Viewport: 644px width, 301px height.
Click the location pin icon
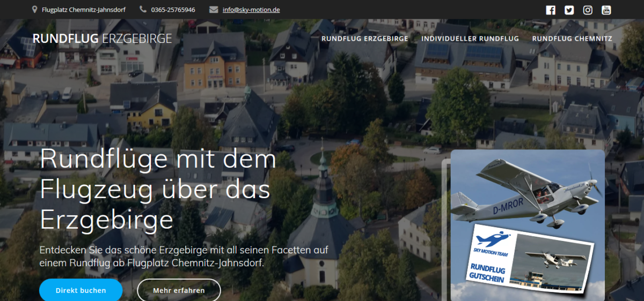[35, 10]
